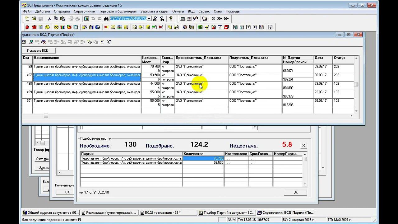Click the red butterfly toolbar icon

[x=34, y=27]
